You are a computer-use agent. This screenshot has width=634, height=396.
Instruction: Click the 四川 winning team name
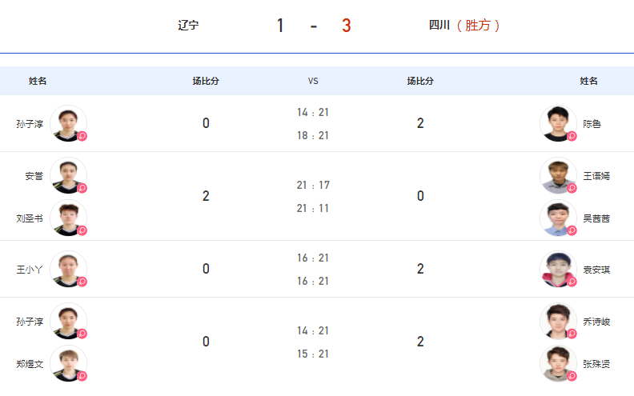click(x=439, y=25)
